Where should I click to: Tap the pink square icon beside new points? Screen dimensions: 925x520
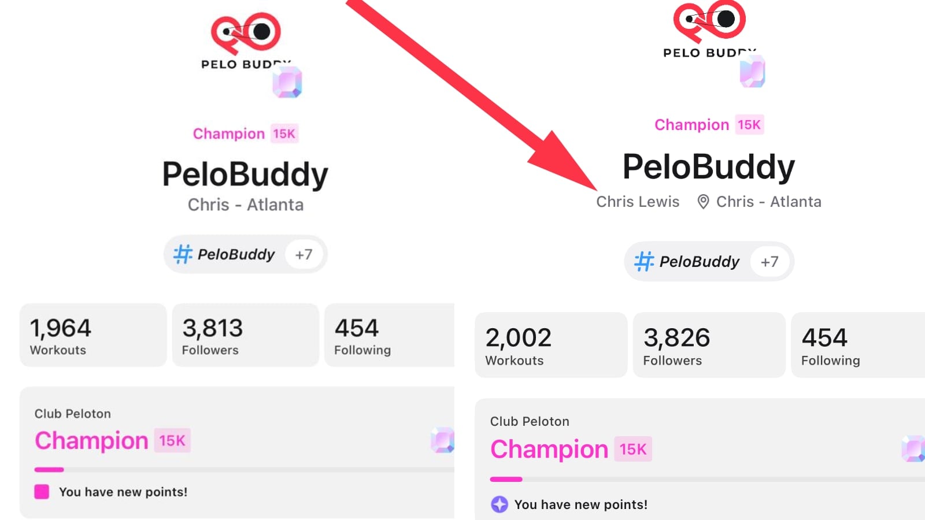coord(42,492)
